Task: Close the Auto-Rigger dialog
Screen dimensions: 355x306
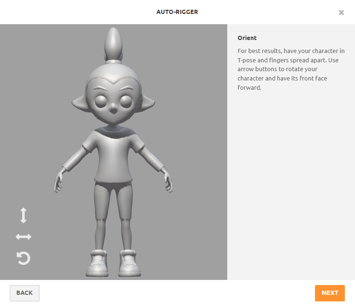Action: [x=341, y=13]
